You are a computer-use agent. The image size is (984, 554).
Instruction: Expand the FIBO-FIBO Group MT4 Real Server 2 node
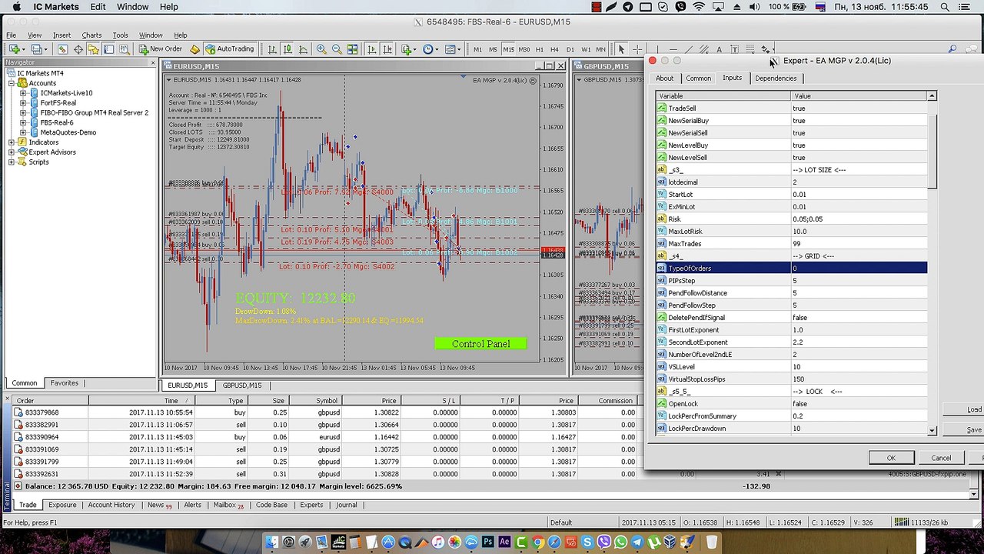pyautogui.click(x=23, y=113)
